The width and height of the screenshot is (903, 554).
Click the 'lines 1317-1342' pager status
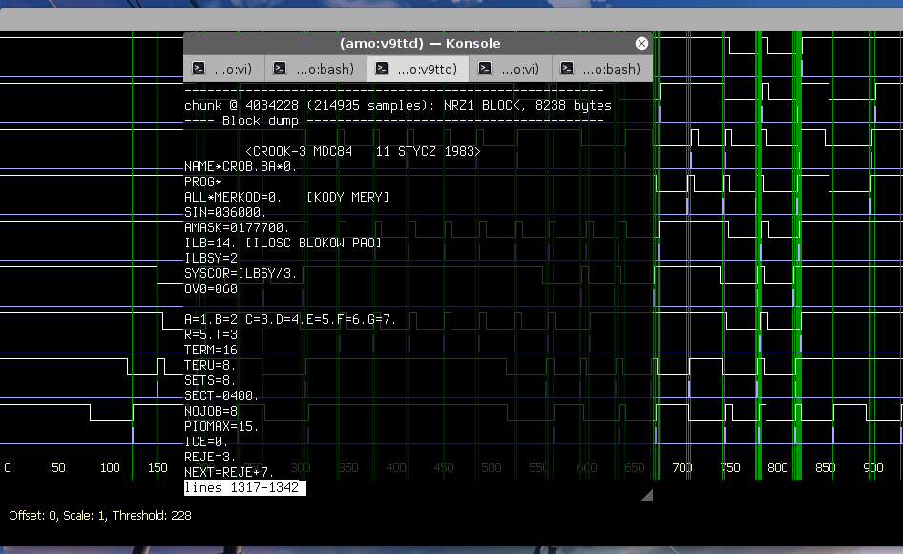click(245, 488)
